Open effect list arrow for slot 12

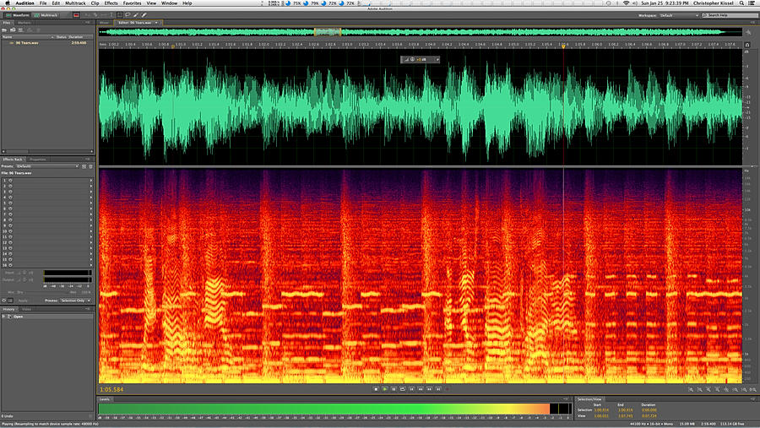tap(90, 243)
